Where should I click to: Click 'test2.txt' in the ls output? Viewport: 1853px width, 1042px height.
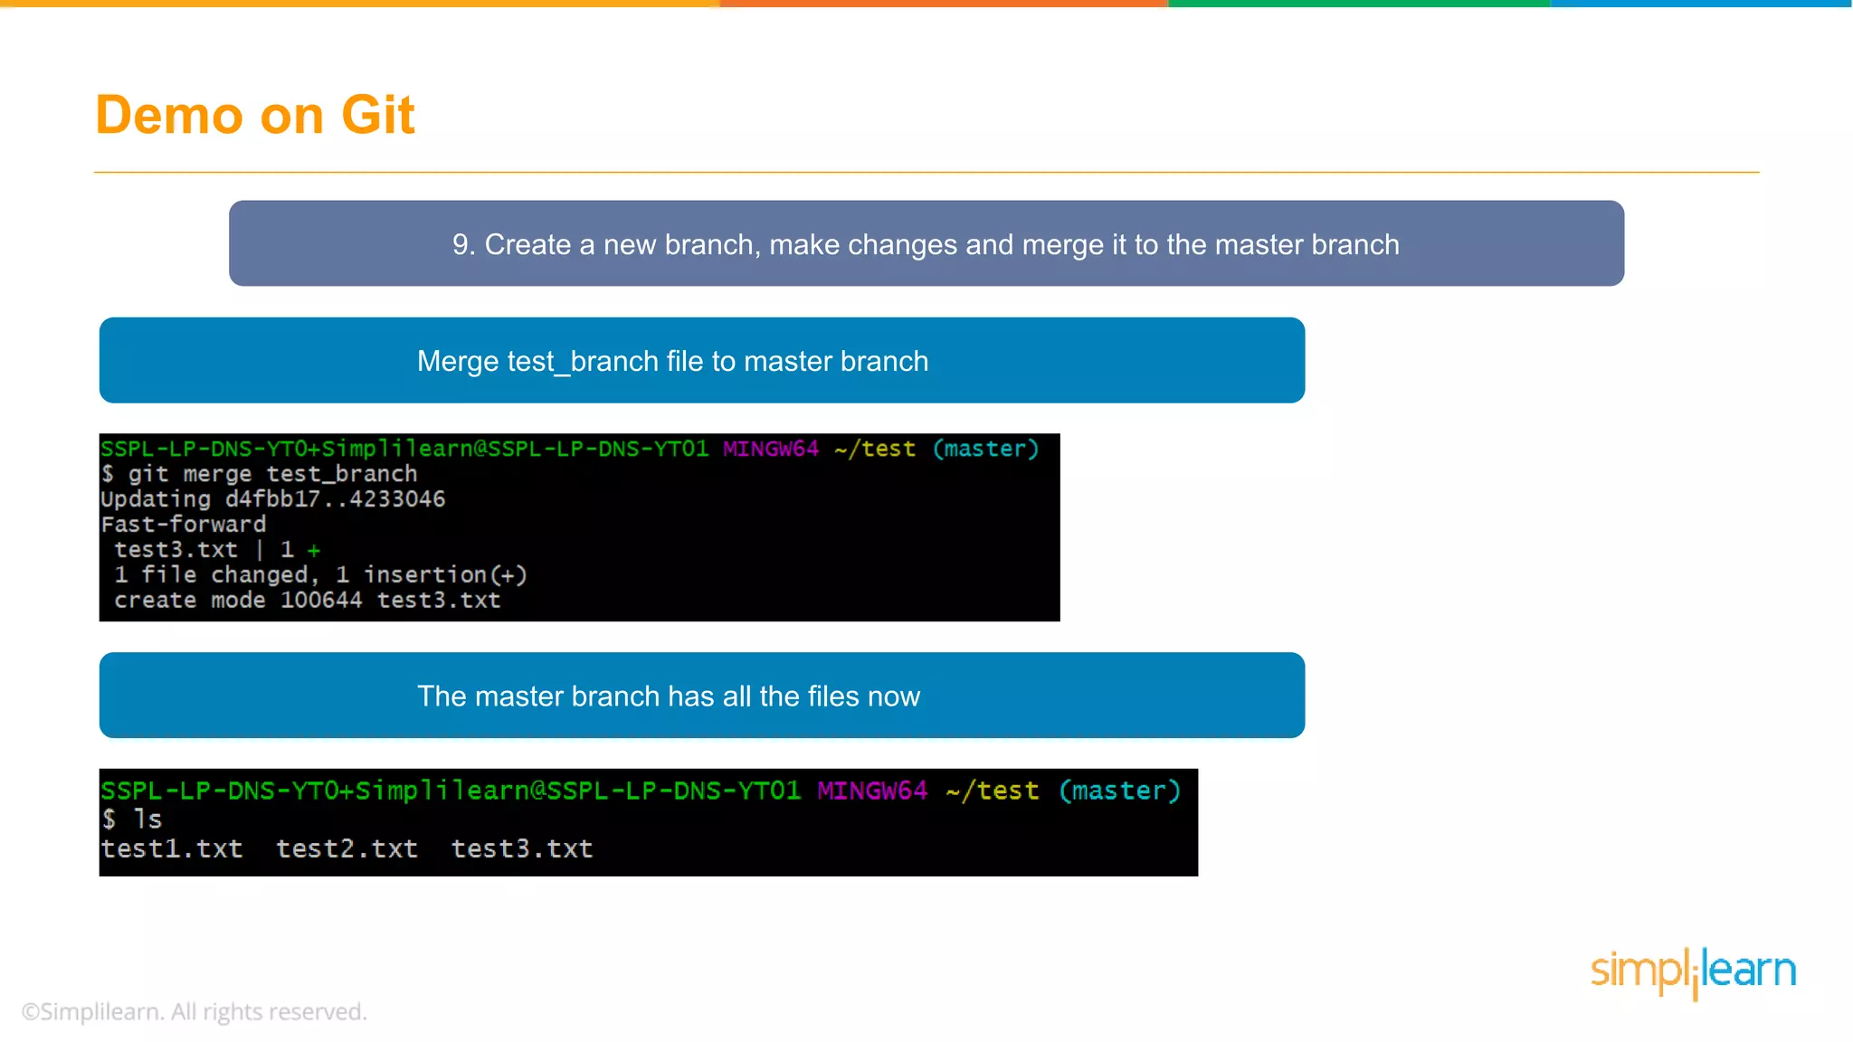pyautogui.click(x=347, y=848)
